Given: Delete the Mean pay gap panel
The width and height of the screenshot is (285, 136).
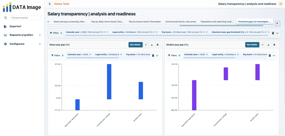Looking at the screenshot, I should [x=158, y=45].
